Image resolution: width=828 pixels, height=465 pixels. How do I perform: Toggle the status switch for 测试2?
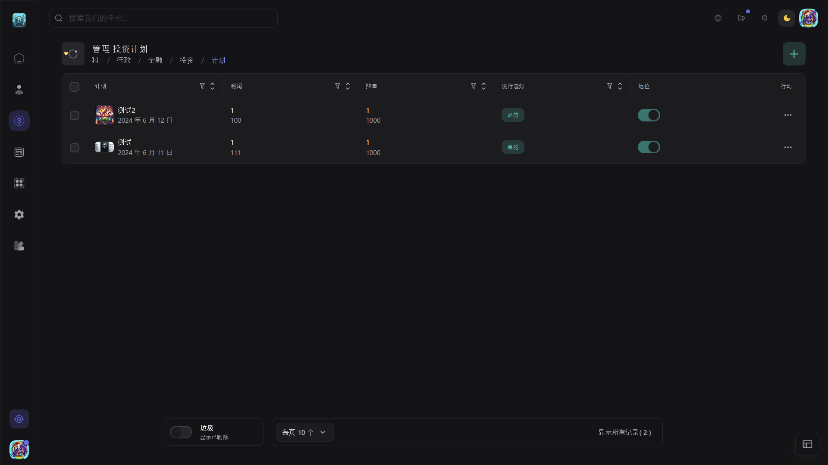click(x=649, y=115)
